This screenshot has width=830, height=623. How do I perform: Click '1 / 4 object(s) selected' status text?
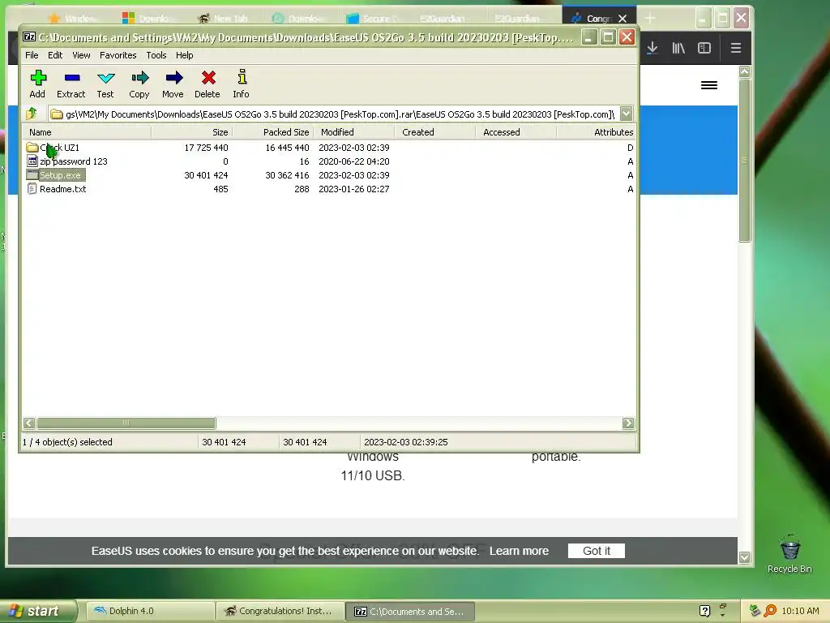point(67,442)
